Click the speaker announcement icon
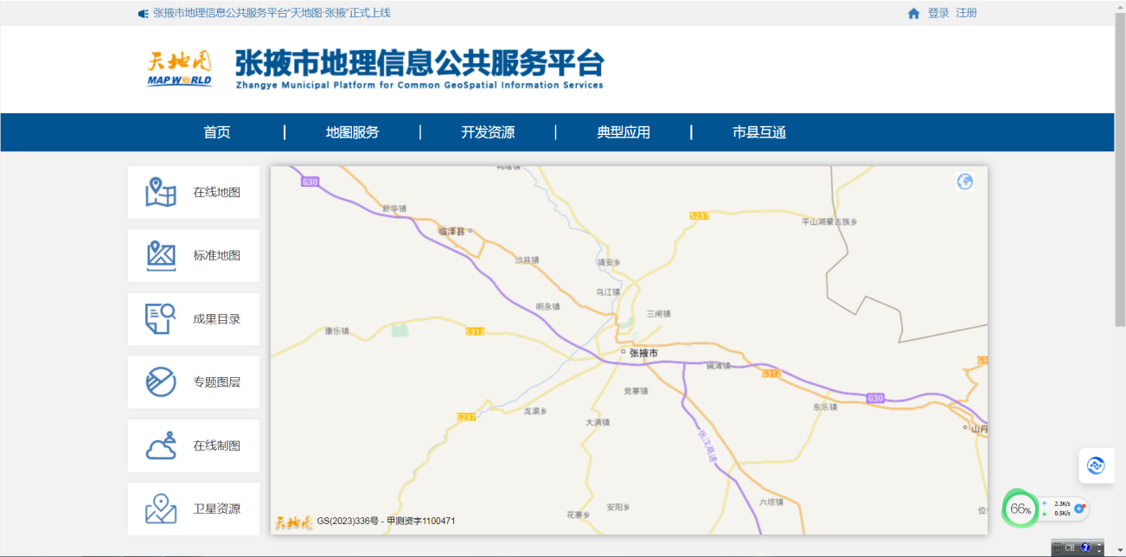This screenshot has width=1126, height=557. pos(143,14)
